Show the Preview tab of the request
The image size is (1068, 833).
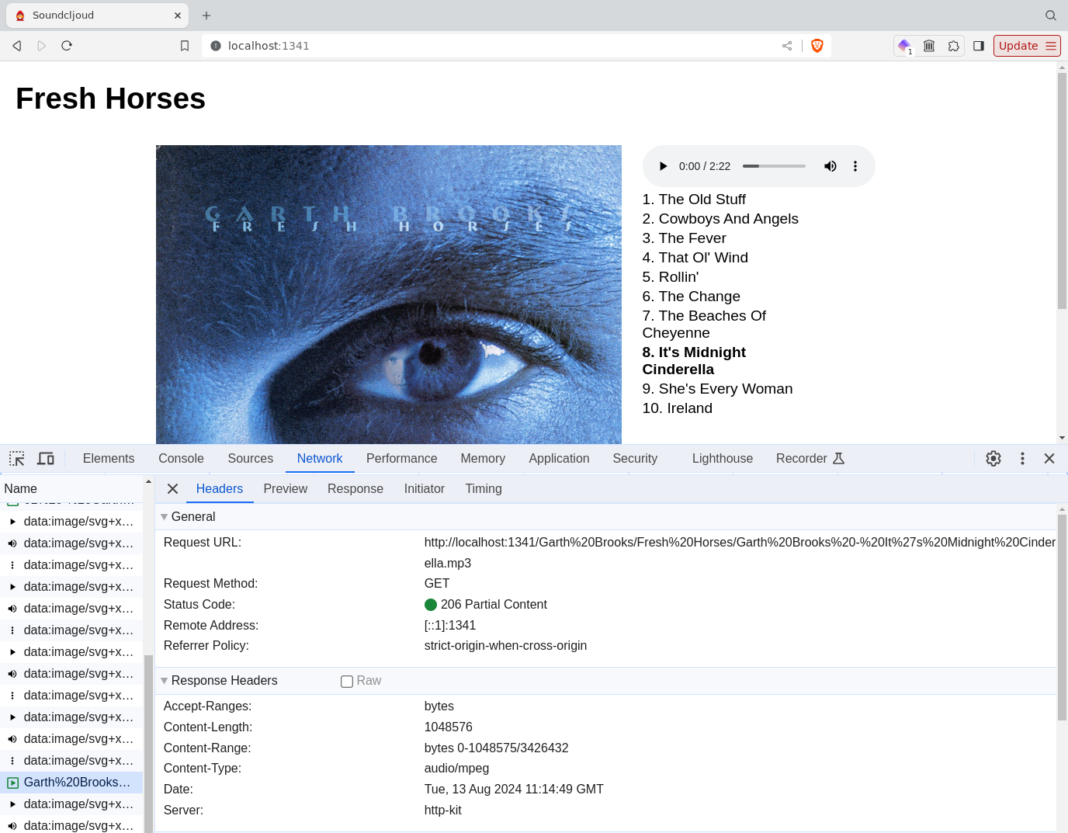(286, 489)
